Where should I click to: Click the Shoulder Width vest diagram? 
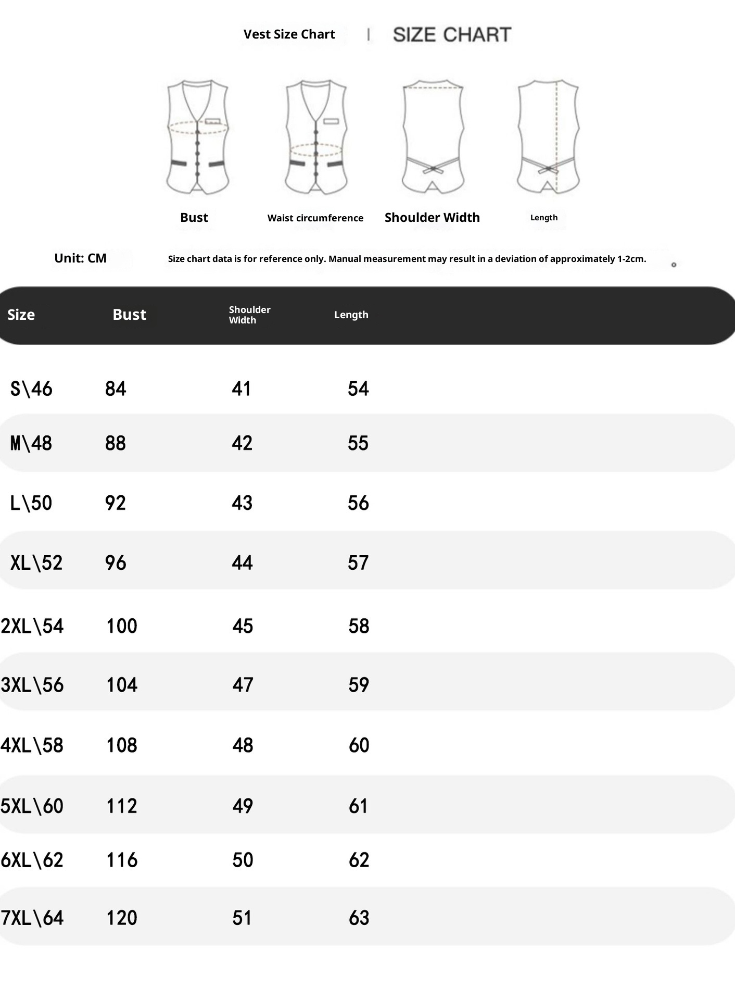click(433, 137)
